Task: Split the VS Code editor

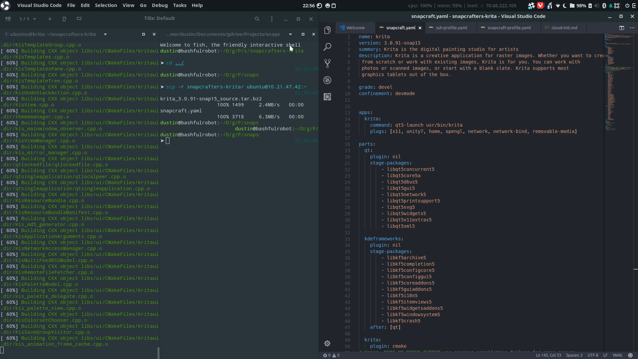Action: 622,28
